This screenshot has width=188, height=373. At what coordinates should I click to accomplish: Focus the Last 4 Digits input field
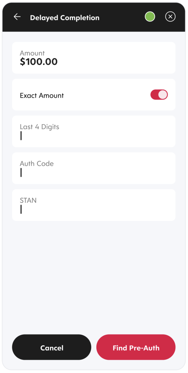[x=94, y=131]
